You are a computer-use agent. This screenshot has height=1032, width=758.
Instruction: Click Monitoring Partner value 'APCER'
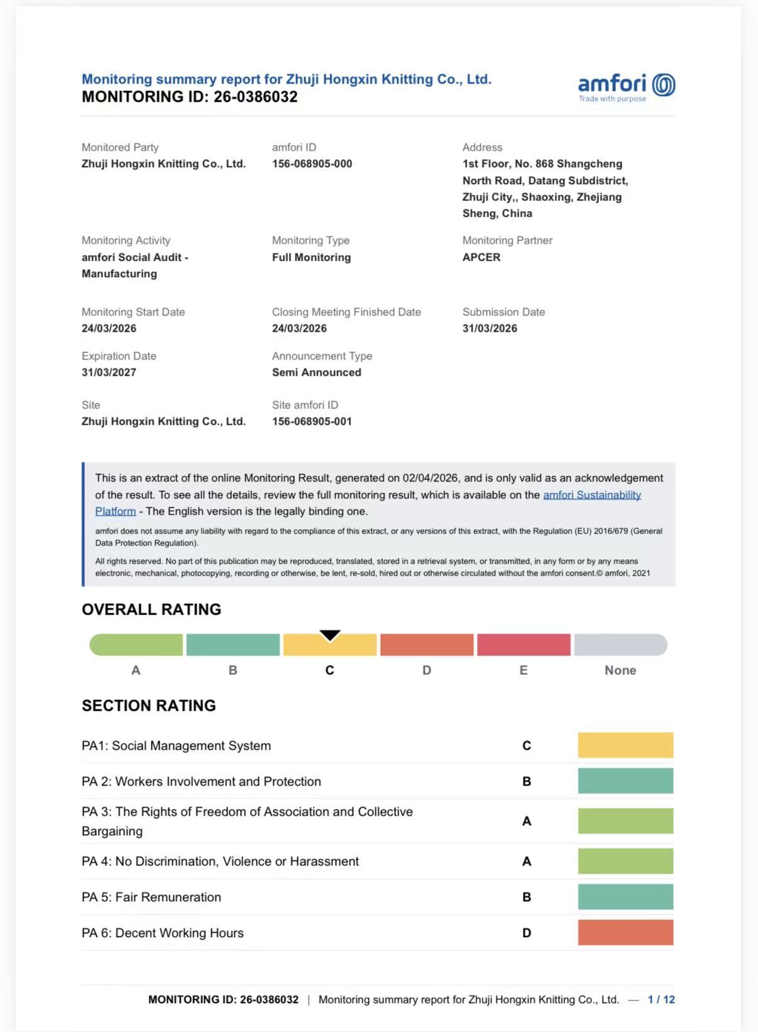pyautogui.click(x=481, y=258)
